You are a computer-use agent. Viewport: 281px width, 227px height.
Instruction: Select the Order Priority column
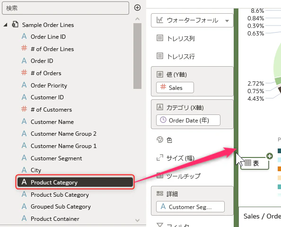tap(49, 86)
